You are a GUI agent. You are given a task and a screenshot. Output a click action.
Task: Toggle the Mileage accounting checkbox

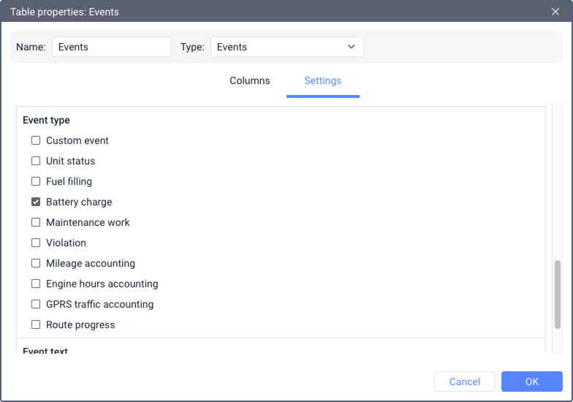[x=36, y=263]
